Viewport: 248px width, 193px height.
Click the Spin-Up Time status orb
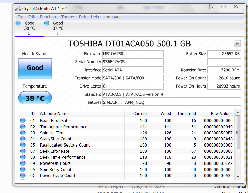[x=23, y=133]
